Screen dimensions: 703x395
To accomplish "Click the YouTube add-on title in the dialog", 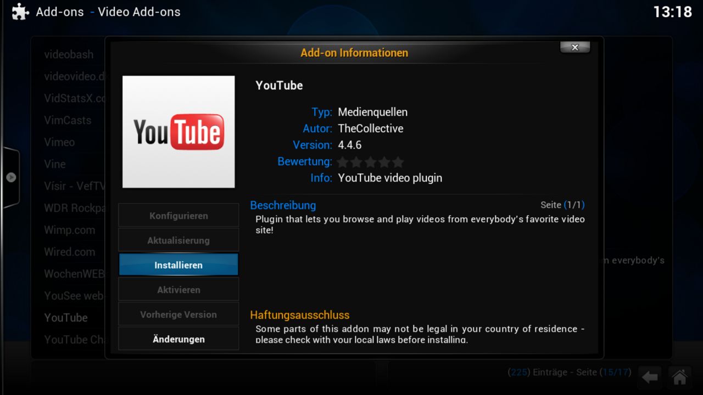I will 279,86.
